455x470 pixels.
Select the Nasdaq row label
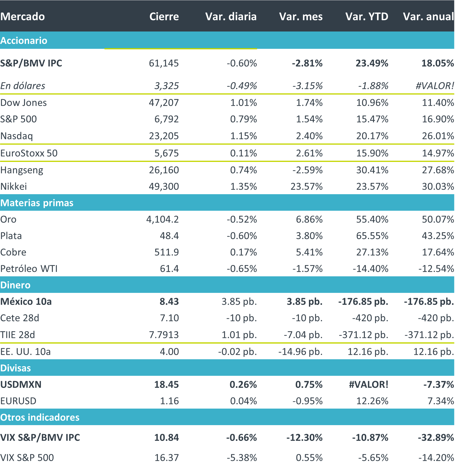click(17, 136)
